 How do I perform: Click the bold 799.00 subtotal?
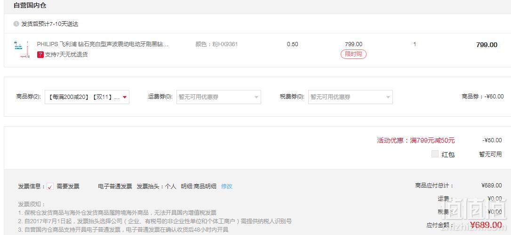tap(487, 45)
